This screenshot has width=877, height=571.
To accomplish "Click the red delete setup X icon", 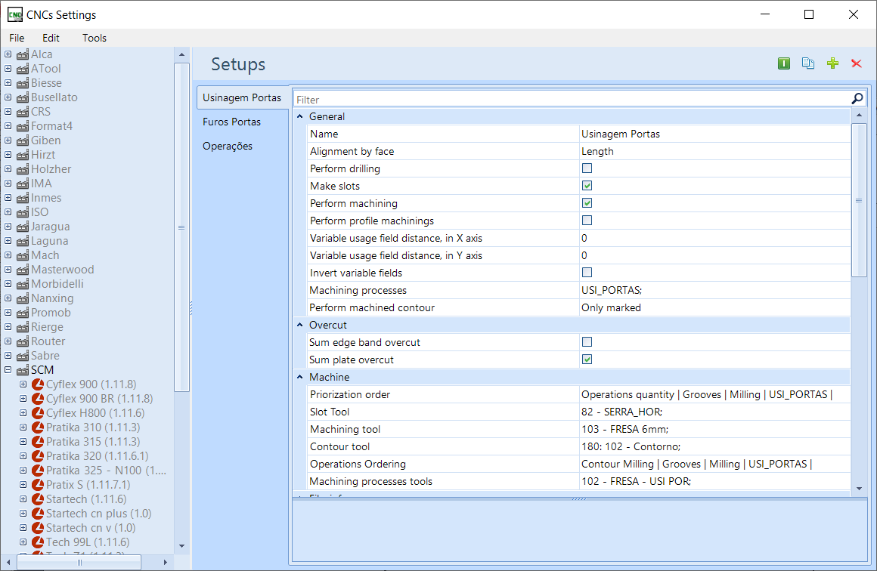I will coord(857,63).
